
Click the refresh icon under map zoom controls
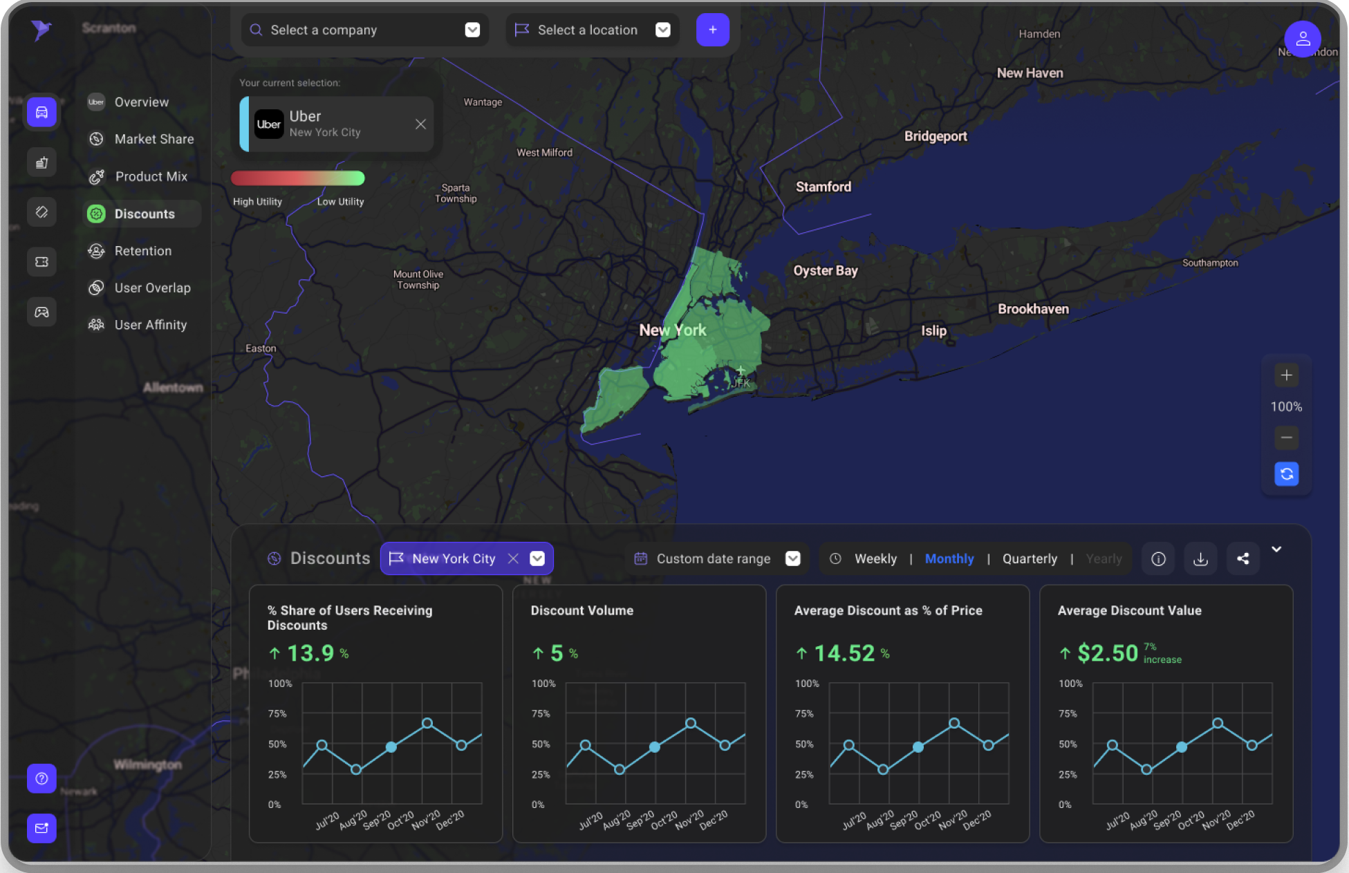click(x=1285, y=474)
